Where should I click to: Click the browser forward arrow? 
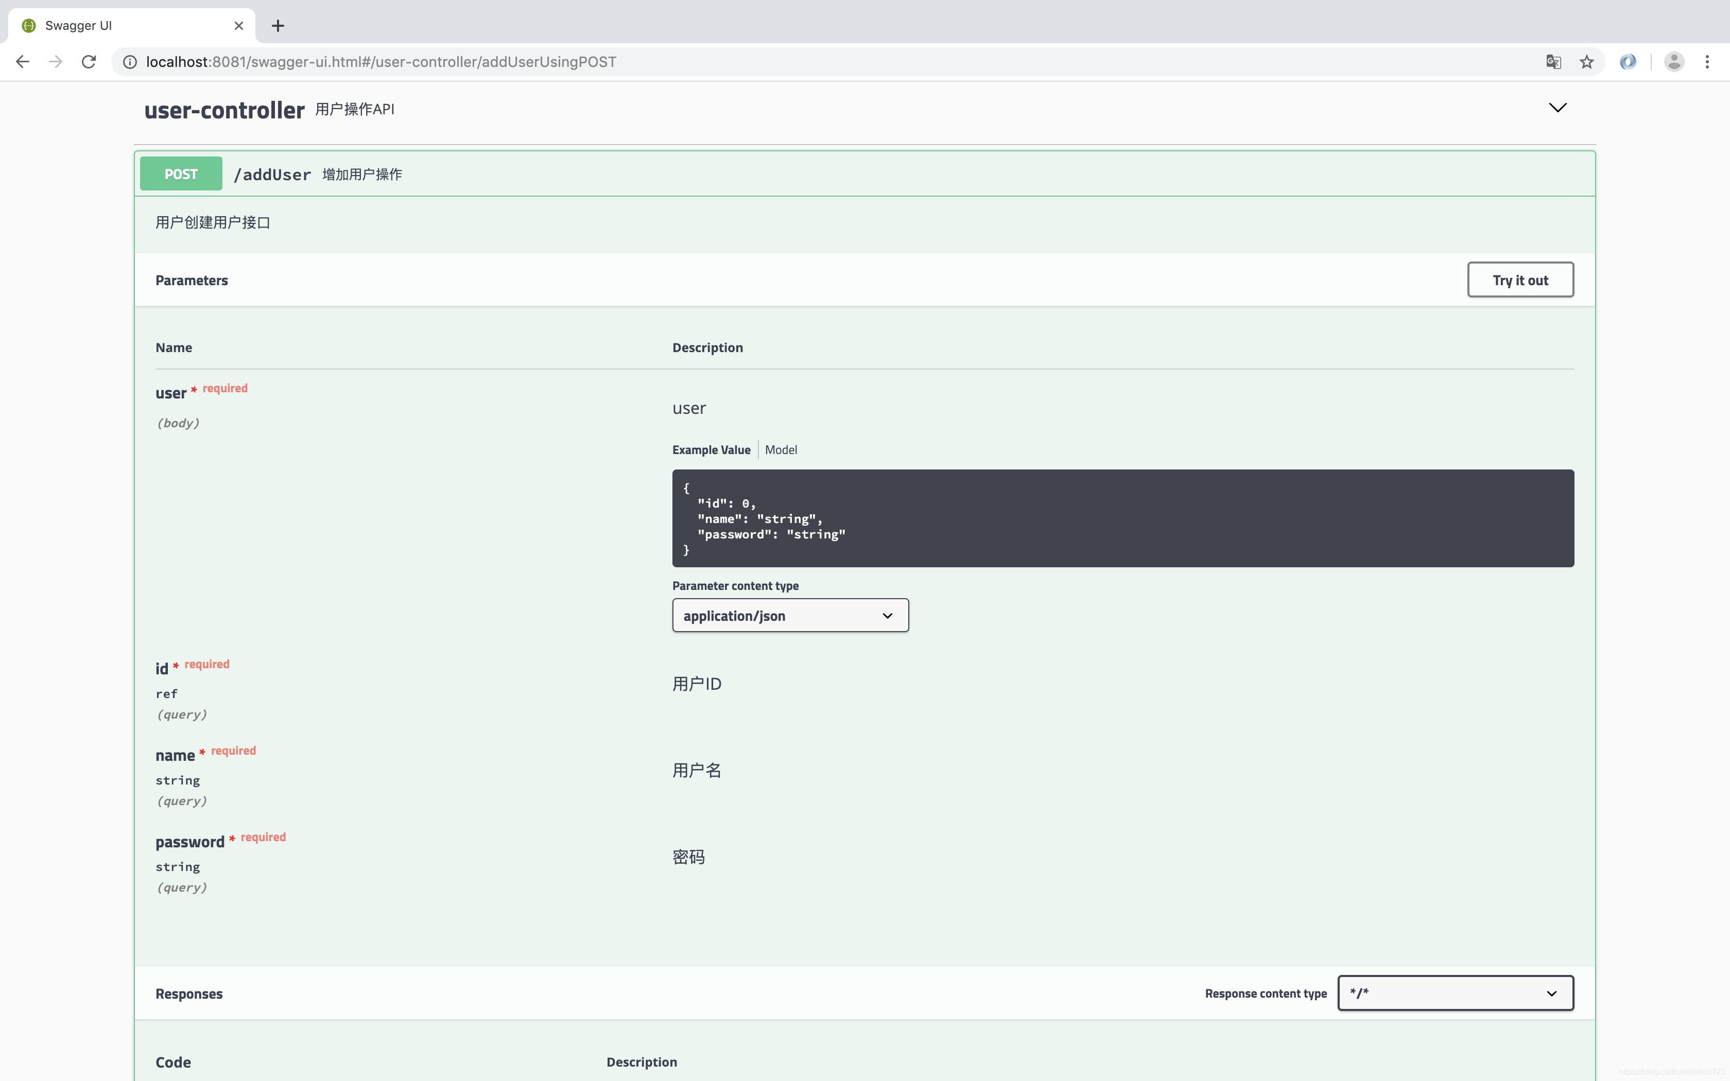(56, 61)
